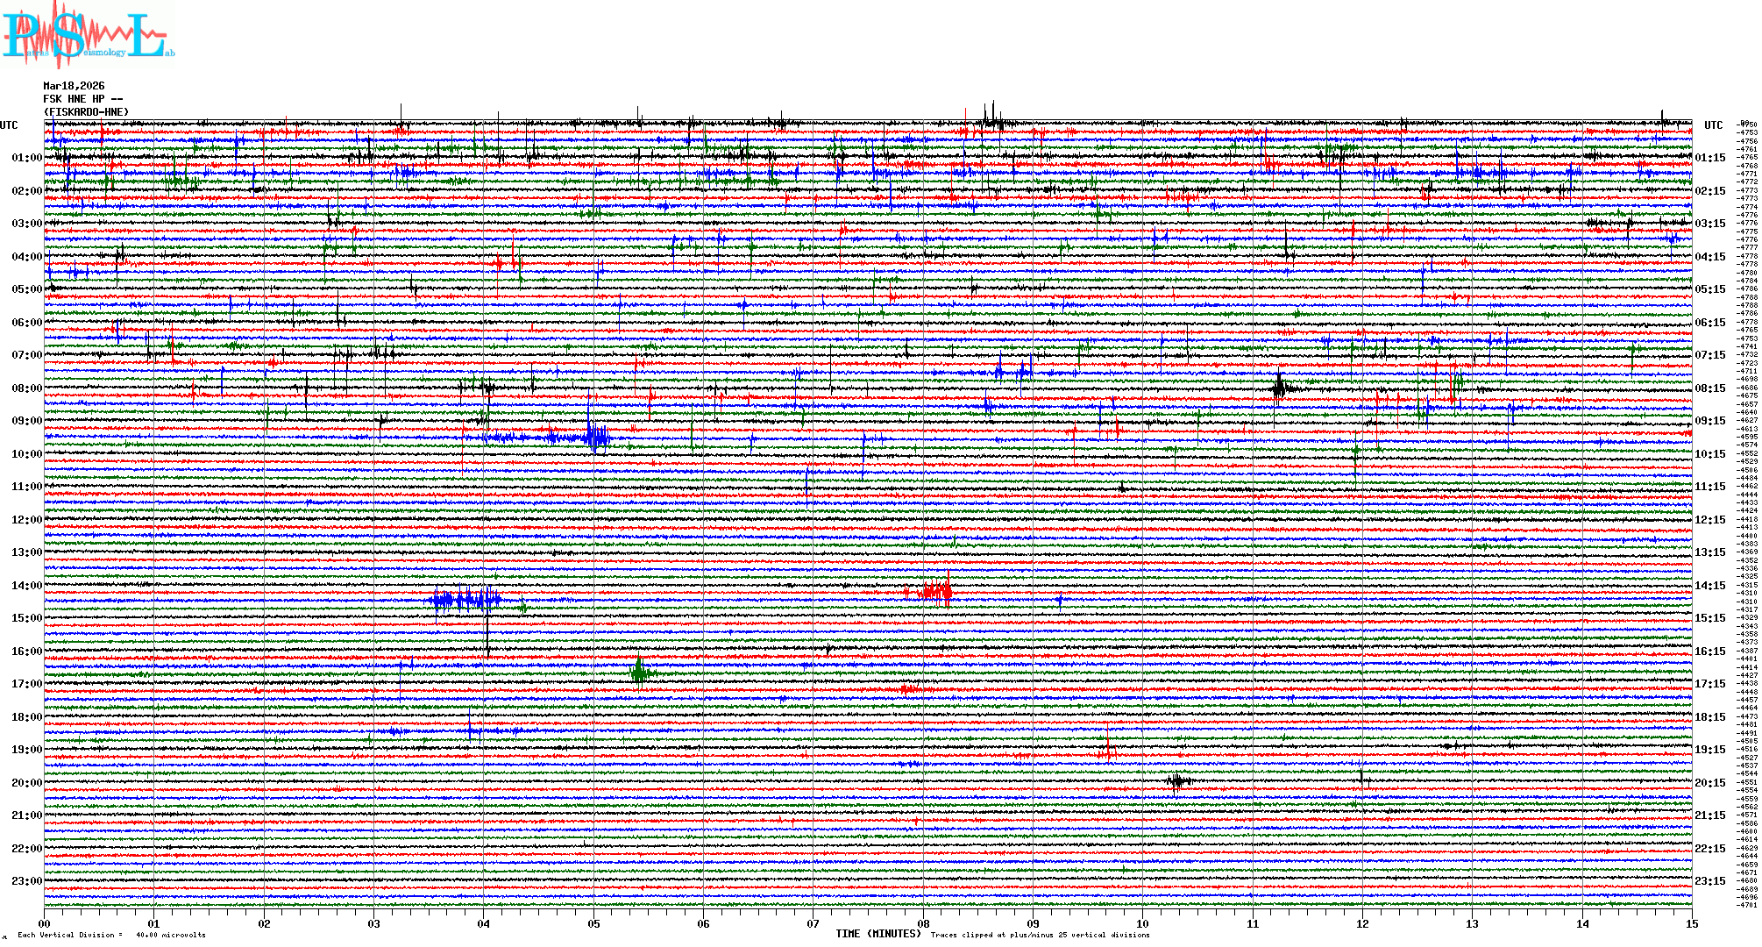Click the Mar18,2026 date label
Image resolution: width=1762 pixels, height=947 pixels.
[x=74, y=86]
